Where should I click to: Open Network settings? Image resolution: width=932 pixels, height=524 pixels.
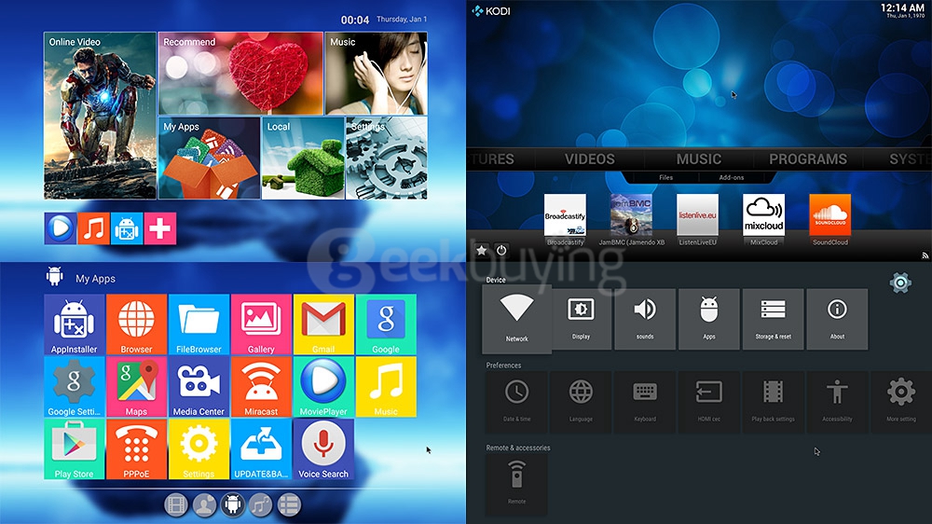tap(516, 320)
